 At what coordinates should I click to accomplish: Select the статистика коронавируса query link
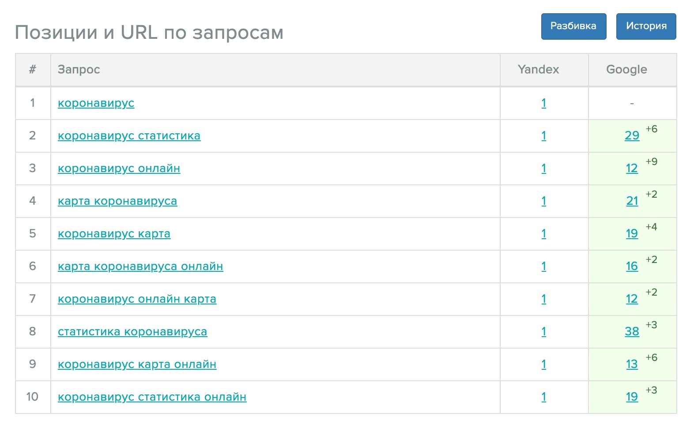click(132, 332)
